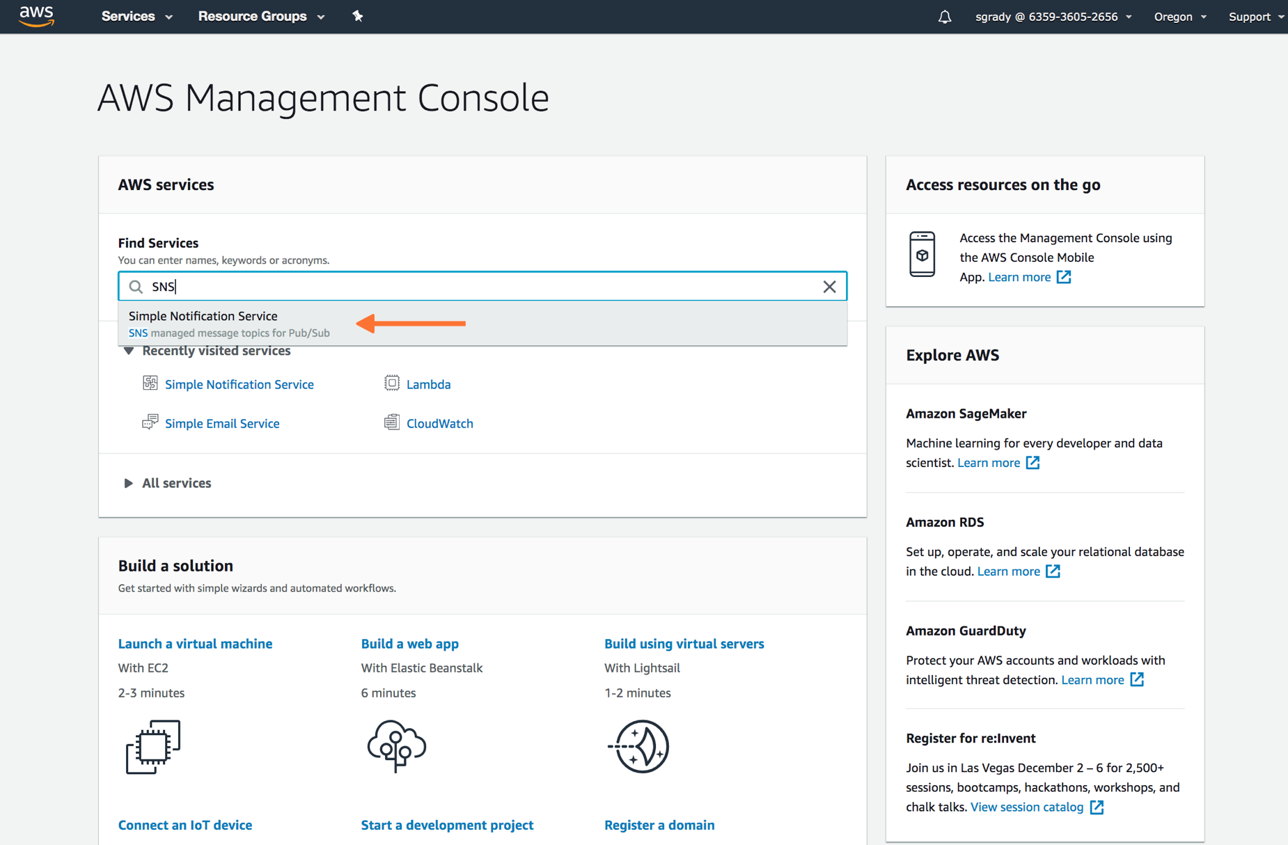Select the Simple Notification Service icon
Image resolution: width=1288 pixels, height=845 pixels.
[x=150, y=383]
